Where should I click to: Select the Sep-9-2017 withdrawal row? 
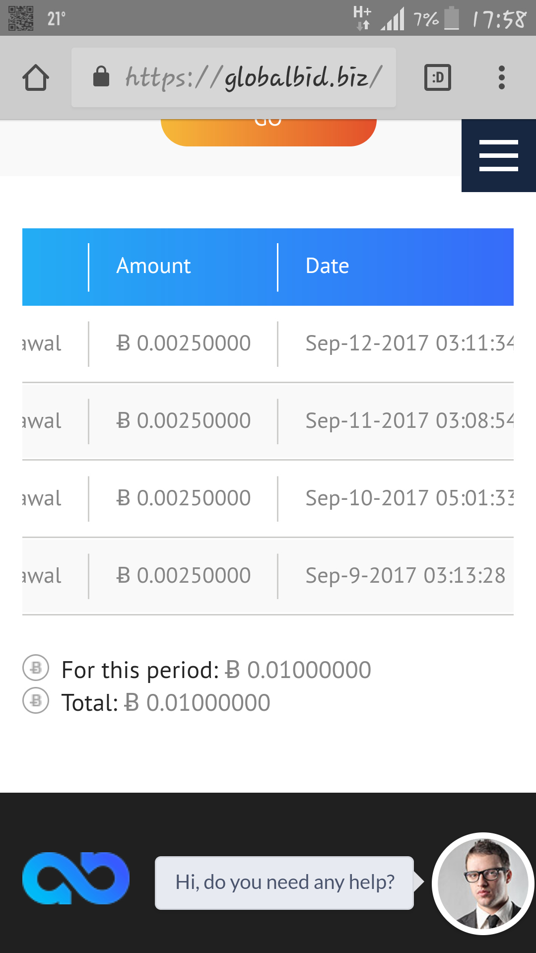pos(268,576)
